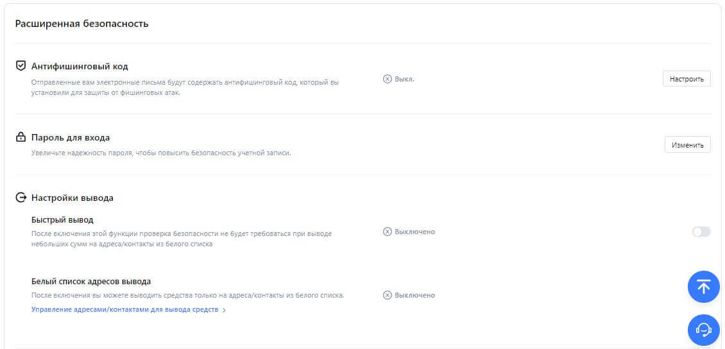The height and width of the screenshot is (349, 725).
Task: Click the 'Пароль для входа' heading
Action: [x=71, y=137]
